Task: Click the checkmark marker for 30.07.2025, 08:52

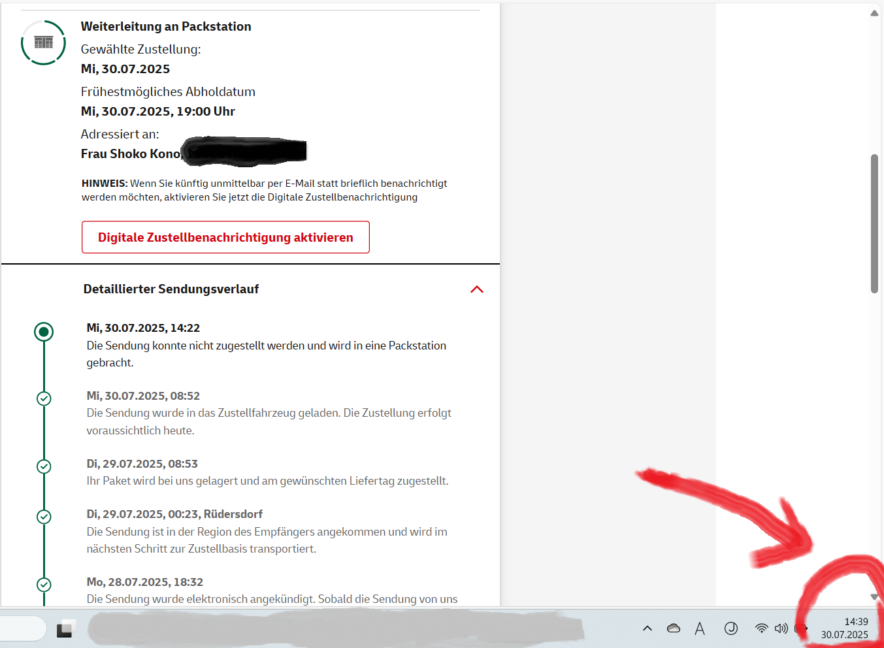Action: coord(44,398)
